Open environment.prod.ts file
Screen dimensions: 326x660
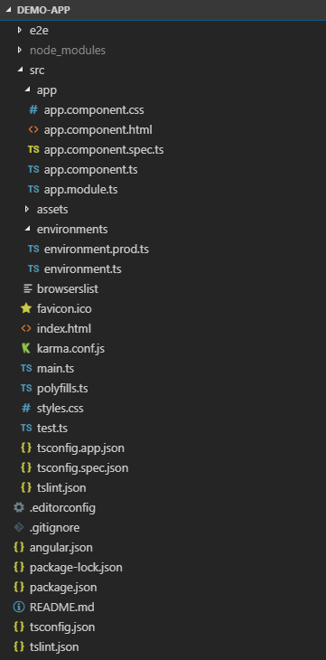pos(97,250)
